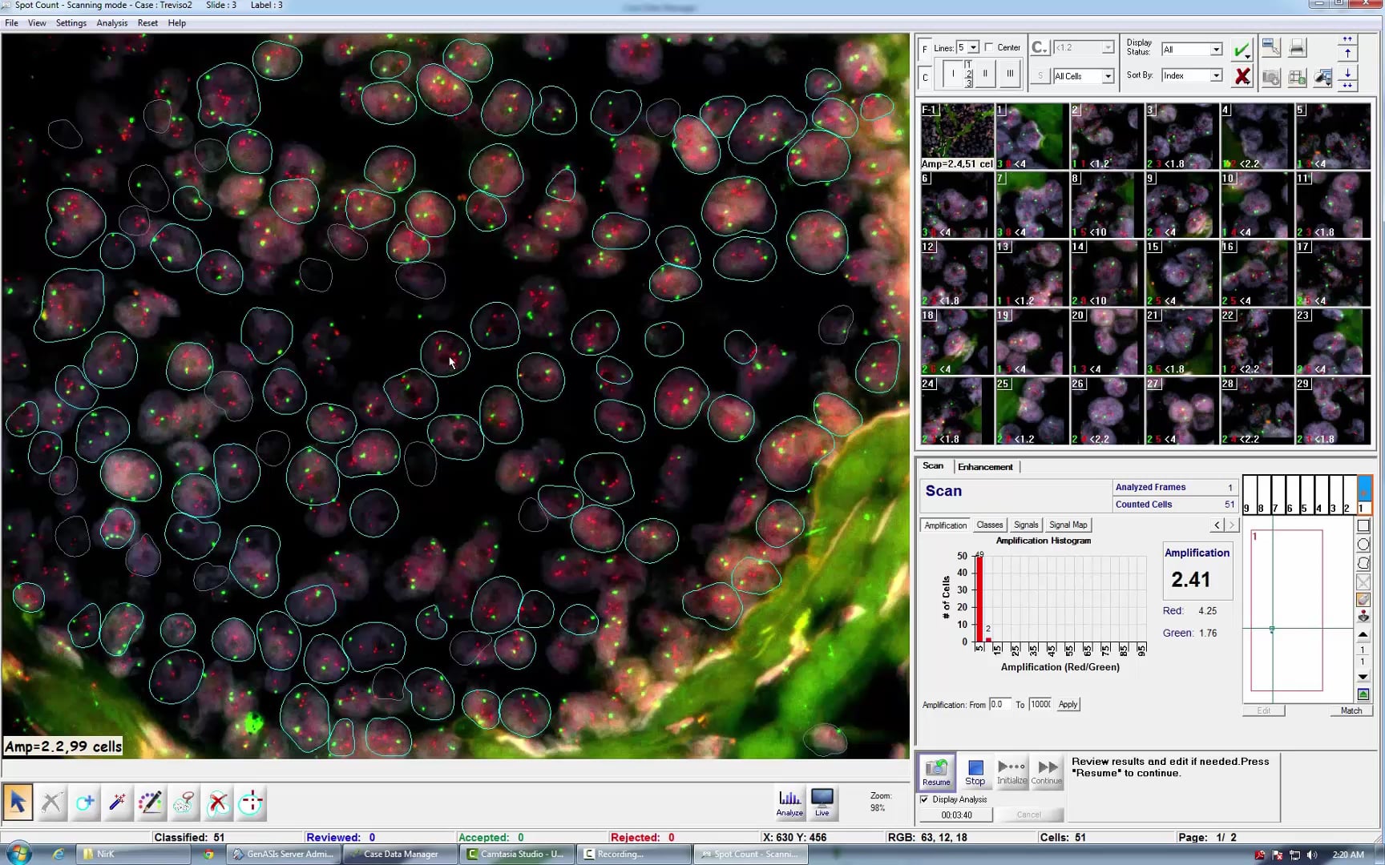The image size is (1385, 865).
Task: Click the Apply amplification range button
Action: coord(1068,705)
